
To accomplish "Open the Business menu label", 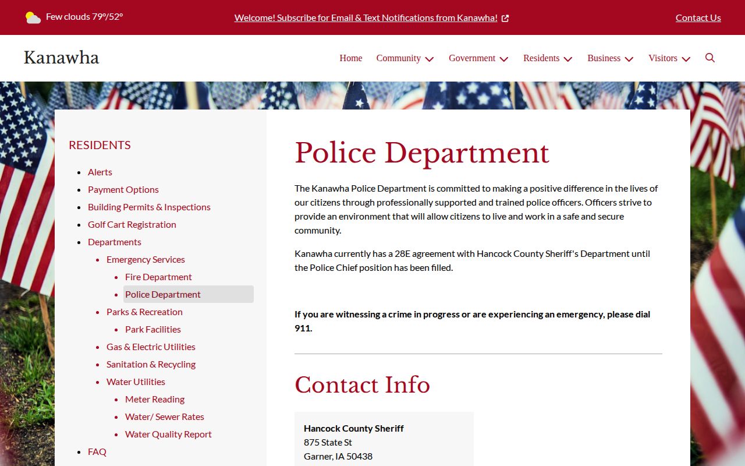I will click(x=604, y=58).
